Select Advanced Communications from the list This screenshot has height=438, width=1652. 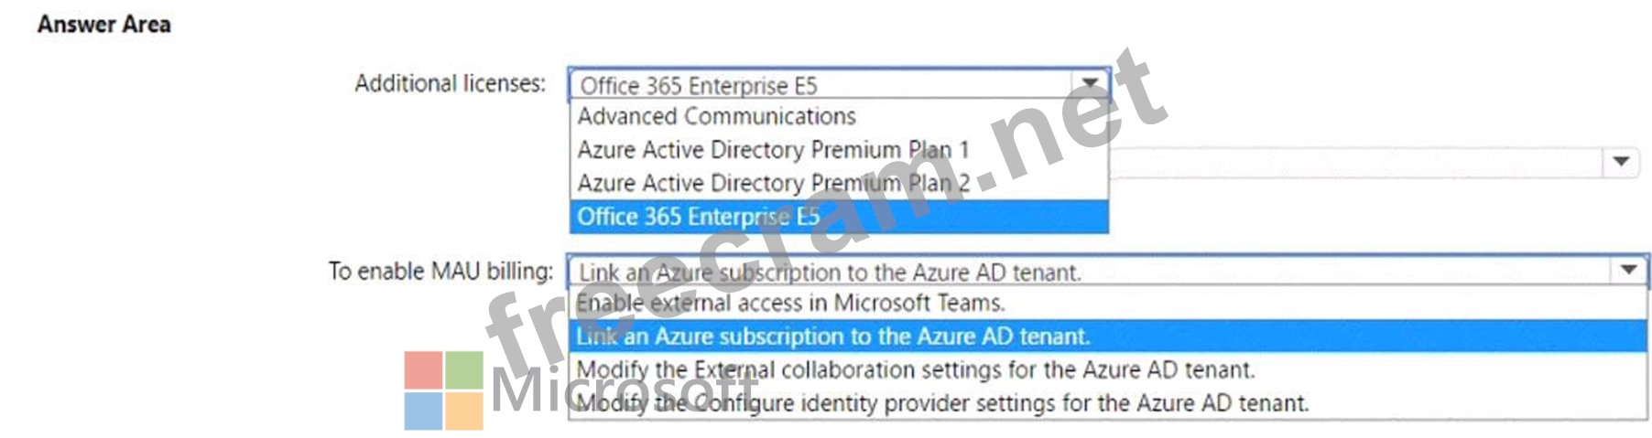point(716,117)
